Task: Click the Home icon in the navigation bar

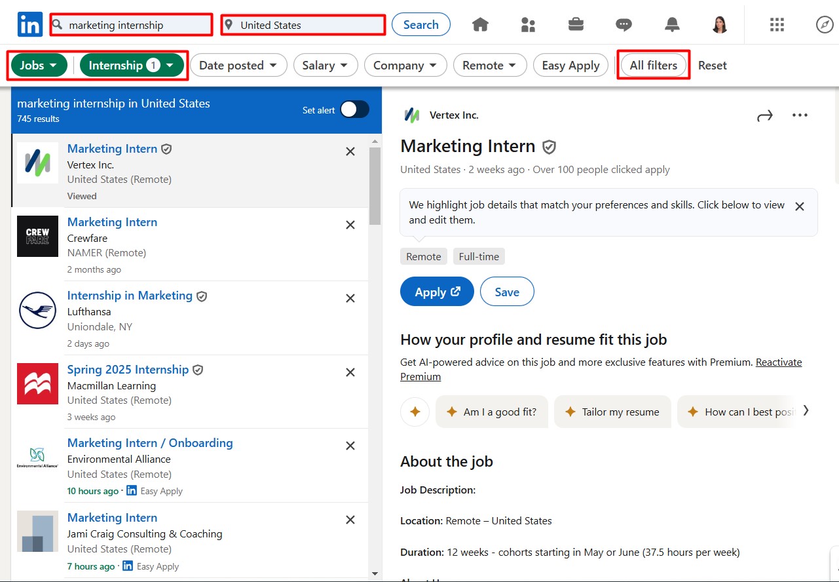Action: tap(480, 24)
